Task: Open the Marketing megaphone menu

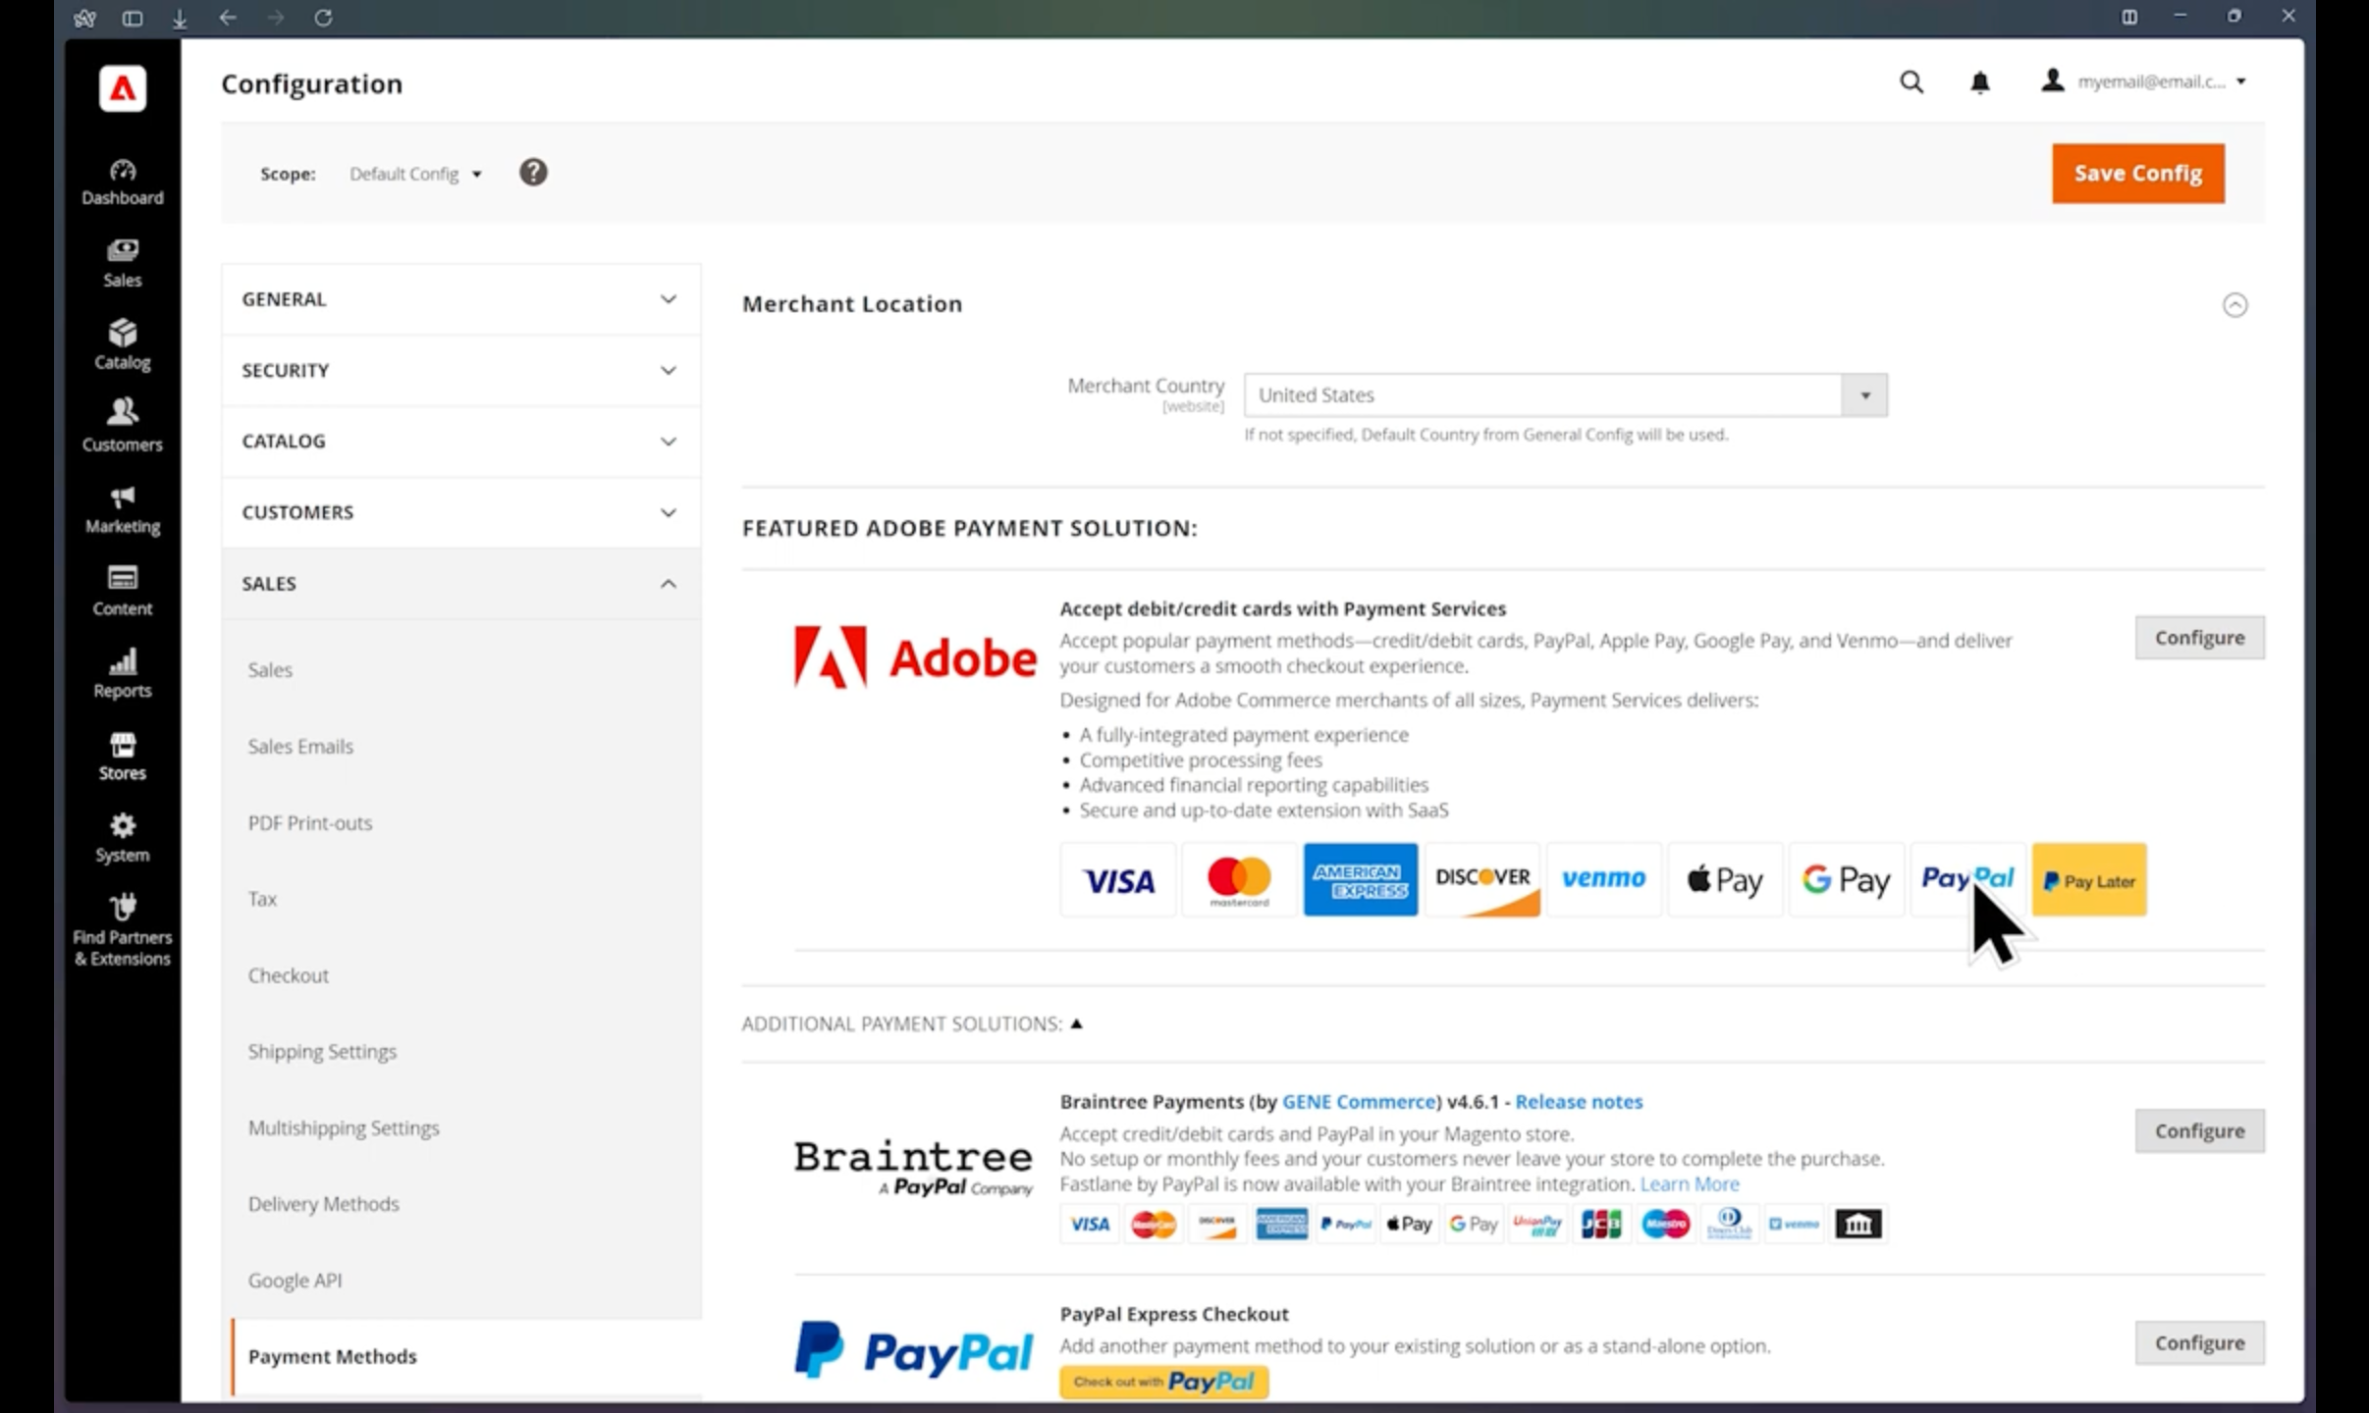Action: pyautogui.click(x=122, y=509)
